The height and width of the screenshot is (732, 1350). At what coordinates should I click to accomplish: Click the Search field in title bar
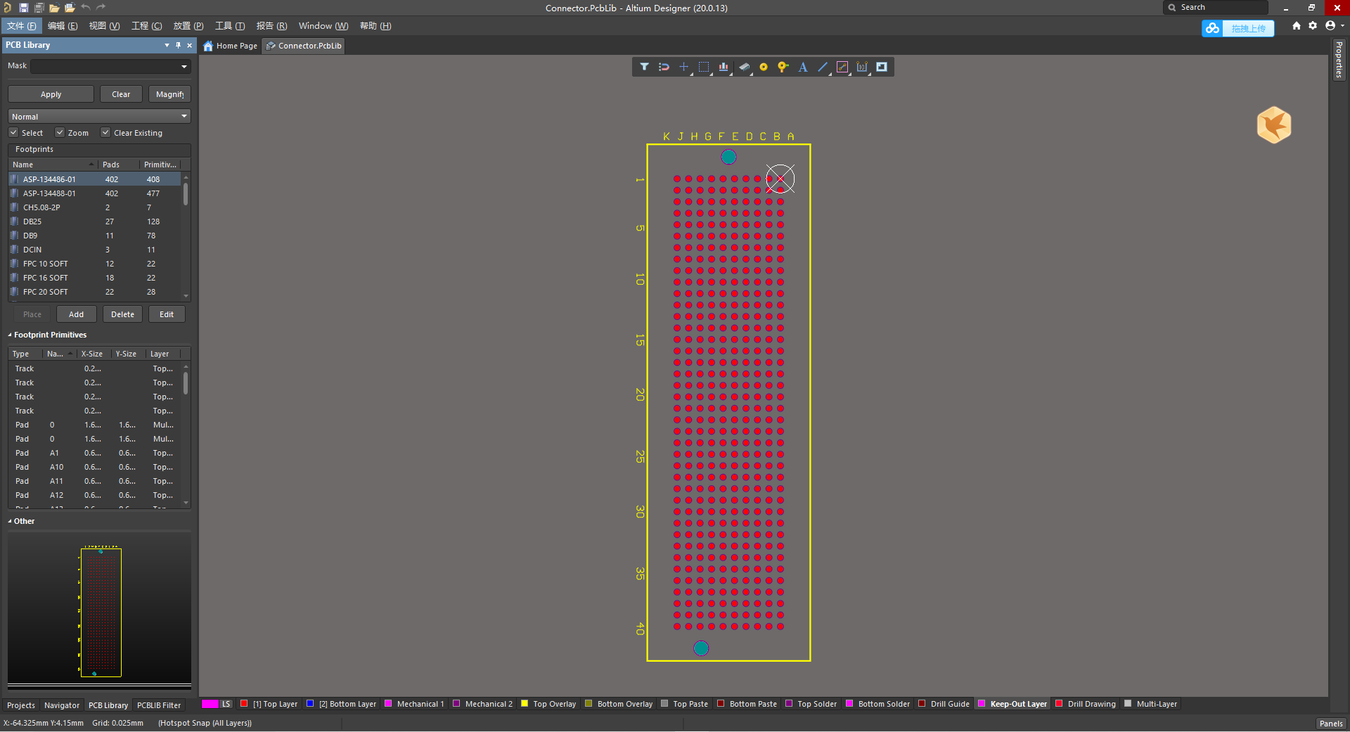coord(1216,8)
